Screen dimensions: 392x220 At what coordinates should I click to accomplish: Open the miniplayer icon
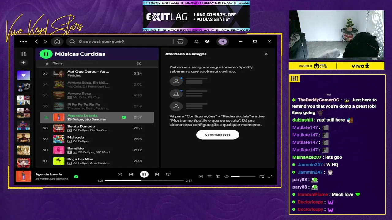tap(262, 177)
